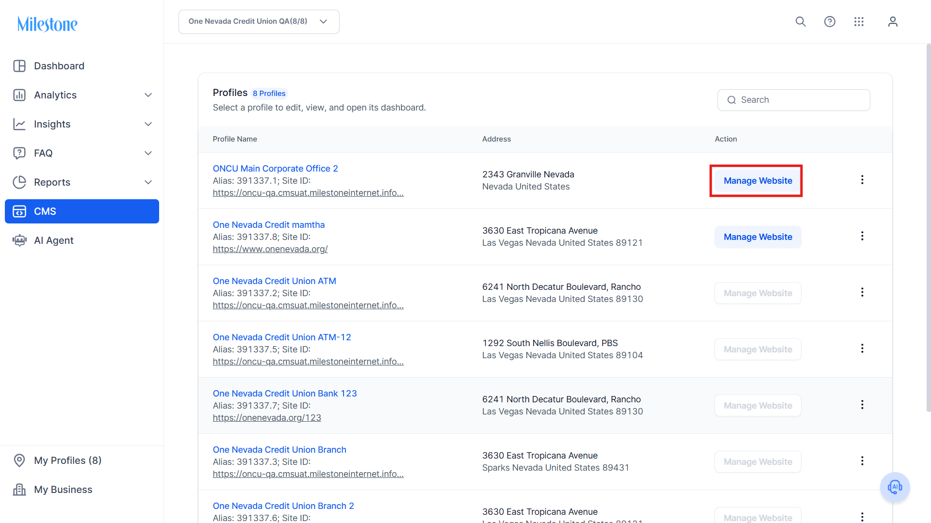Click the Insights line chart icon
The image size is (931, 523).
point(19,124)
